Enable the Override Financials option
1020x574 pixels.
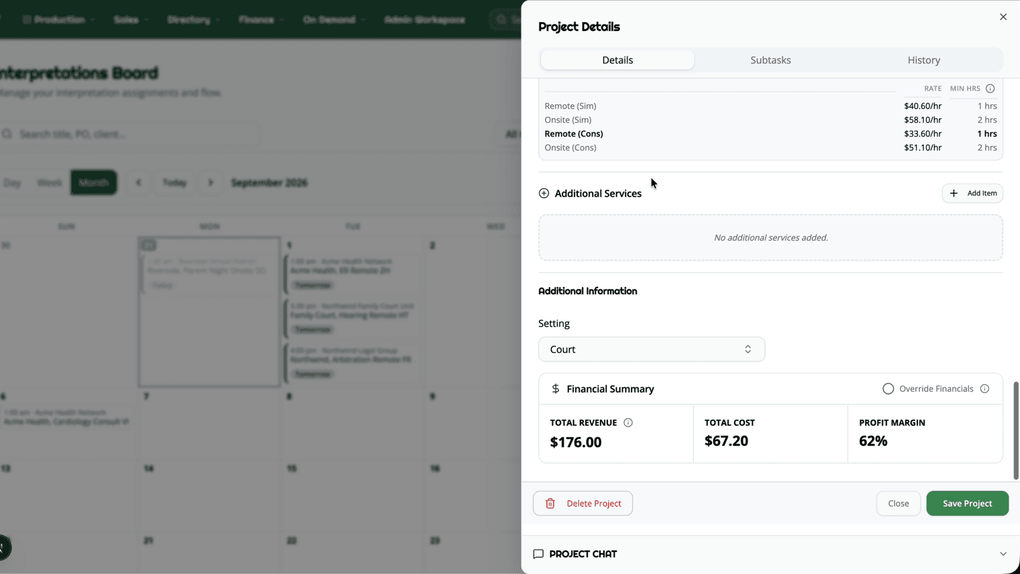[x=888, y=389]
